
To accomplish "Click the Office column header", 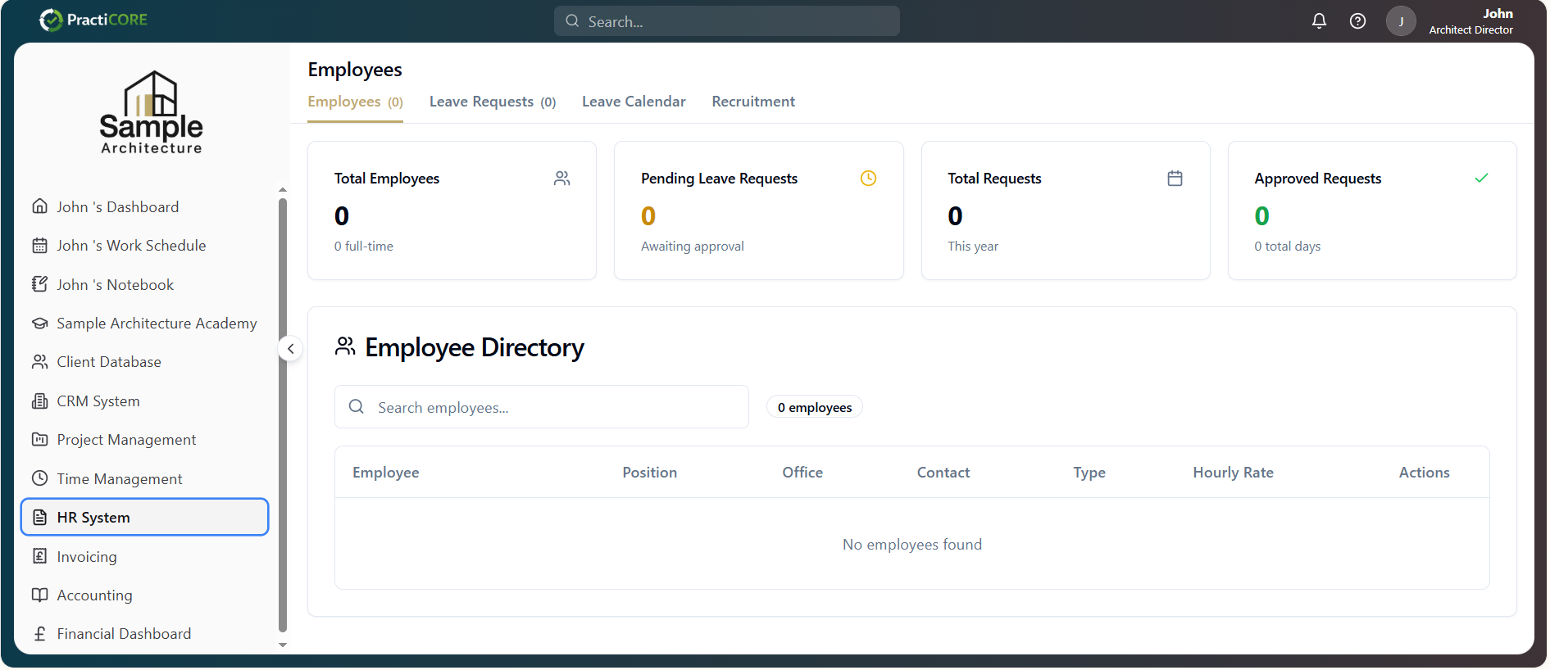I will click(x=802, y=473).
